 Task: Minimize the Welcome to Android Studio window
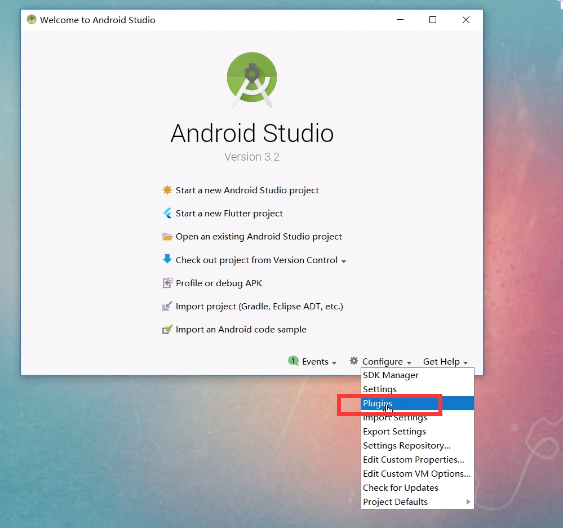(400, 20)
